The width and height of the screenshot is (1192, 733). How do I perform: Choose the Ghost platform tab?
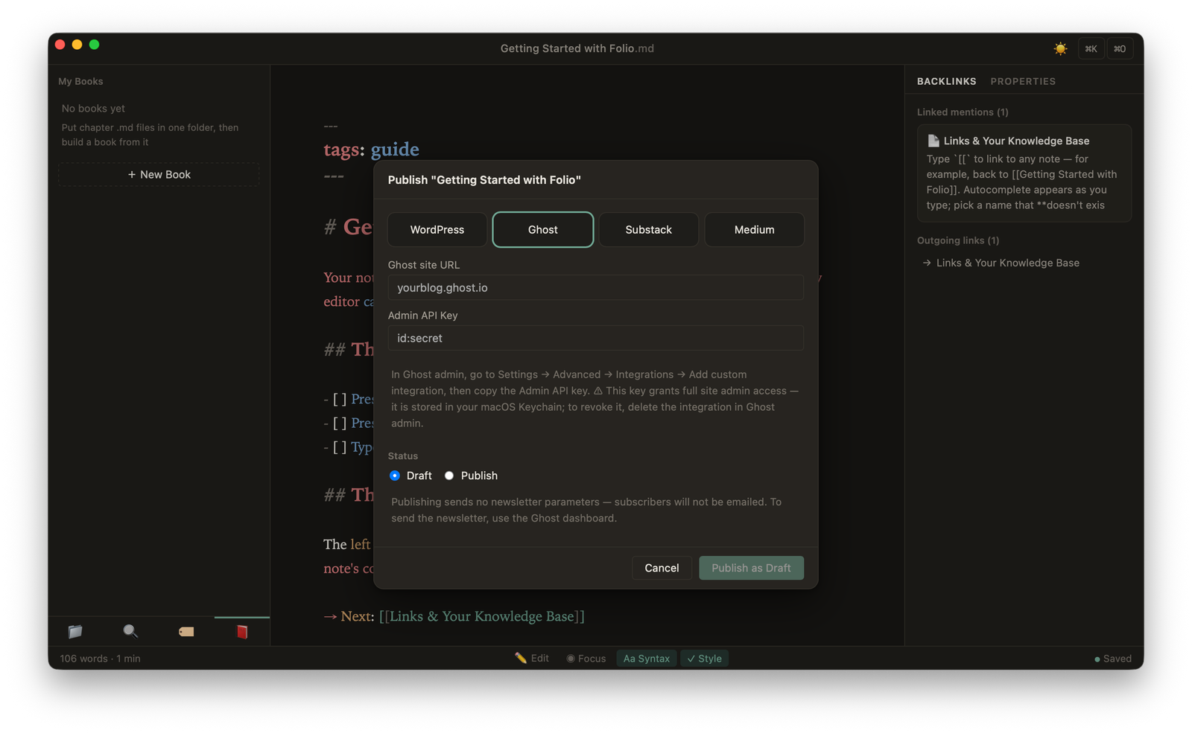coord(543,229)
